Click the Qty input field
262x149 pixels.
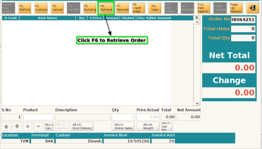click(x=123, y=117)
